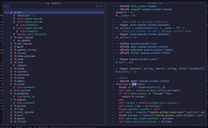The height and width of the screenshot is (128, 208).
Task: Click the function icon beside 'function ()'
Action: click(x=14, y=16)
